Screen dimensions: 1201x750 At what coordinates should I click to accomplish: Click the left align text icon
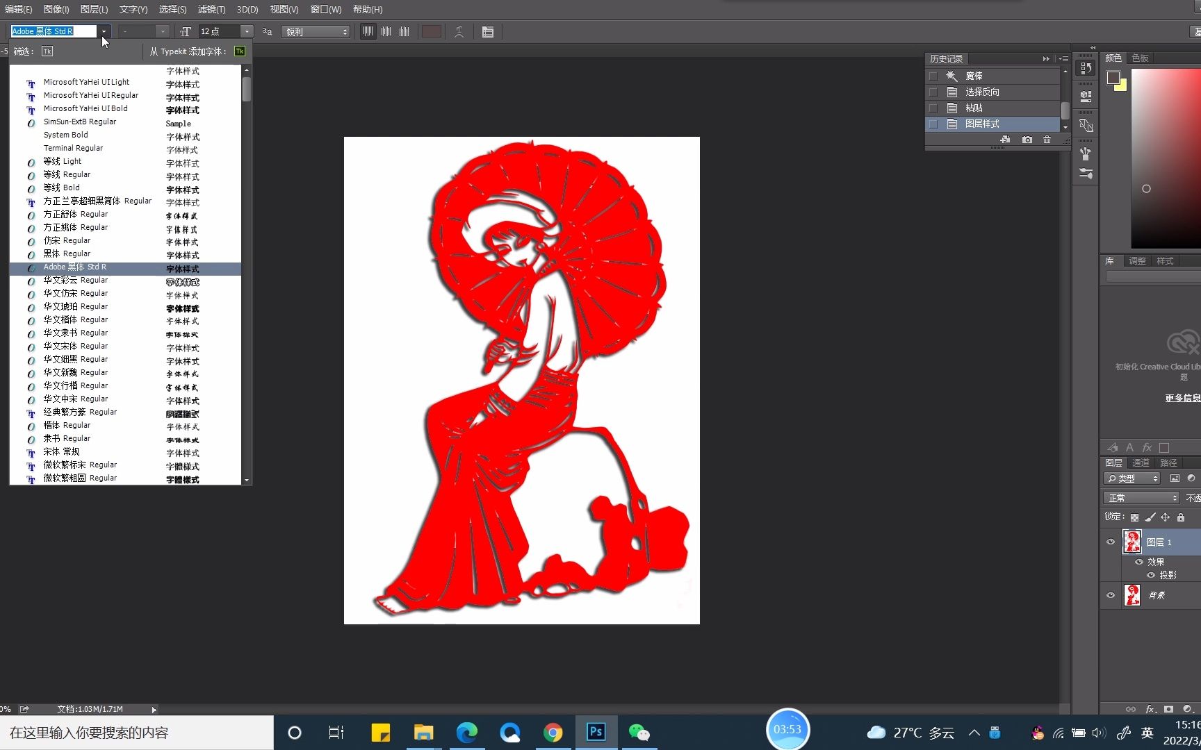368,32
